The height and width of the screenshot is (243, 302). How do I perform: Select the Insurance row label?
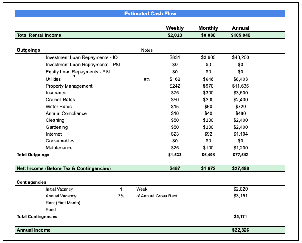point(56,93)
